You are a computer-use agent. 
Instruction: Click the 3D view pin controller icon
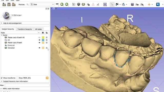(x=52, y=8)
